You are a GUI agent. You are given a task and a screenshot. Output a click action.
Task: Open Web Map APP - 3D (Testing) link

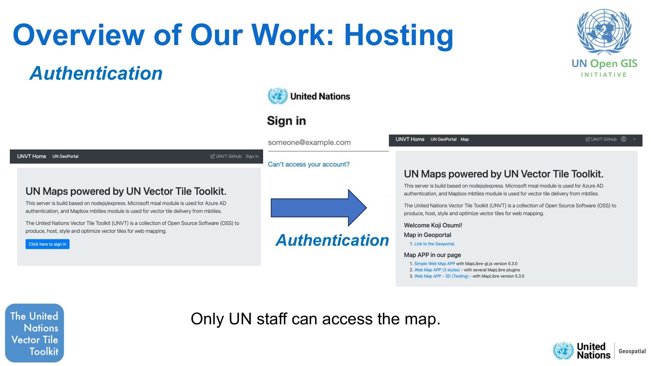pyautogui.click(x=441, y=276)
